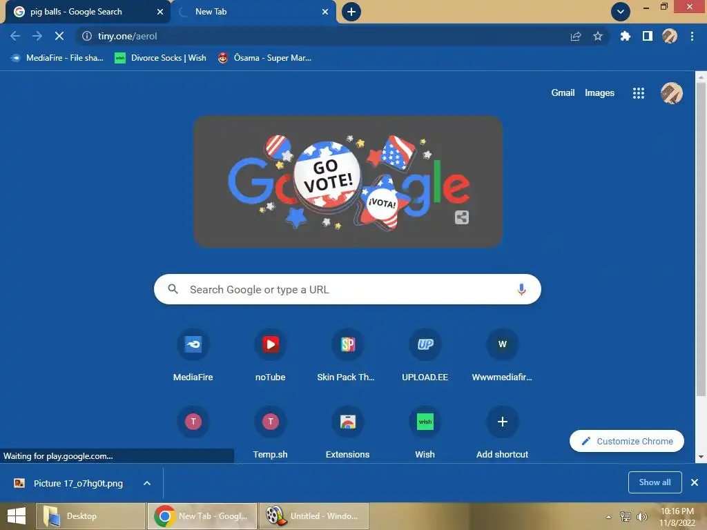Share this page icon in address bar
The width and height of the screenshot is (707, 530).
click(x=576, y=36)
